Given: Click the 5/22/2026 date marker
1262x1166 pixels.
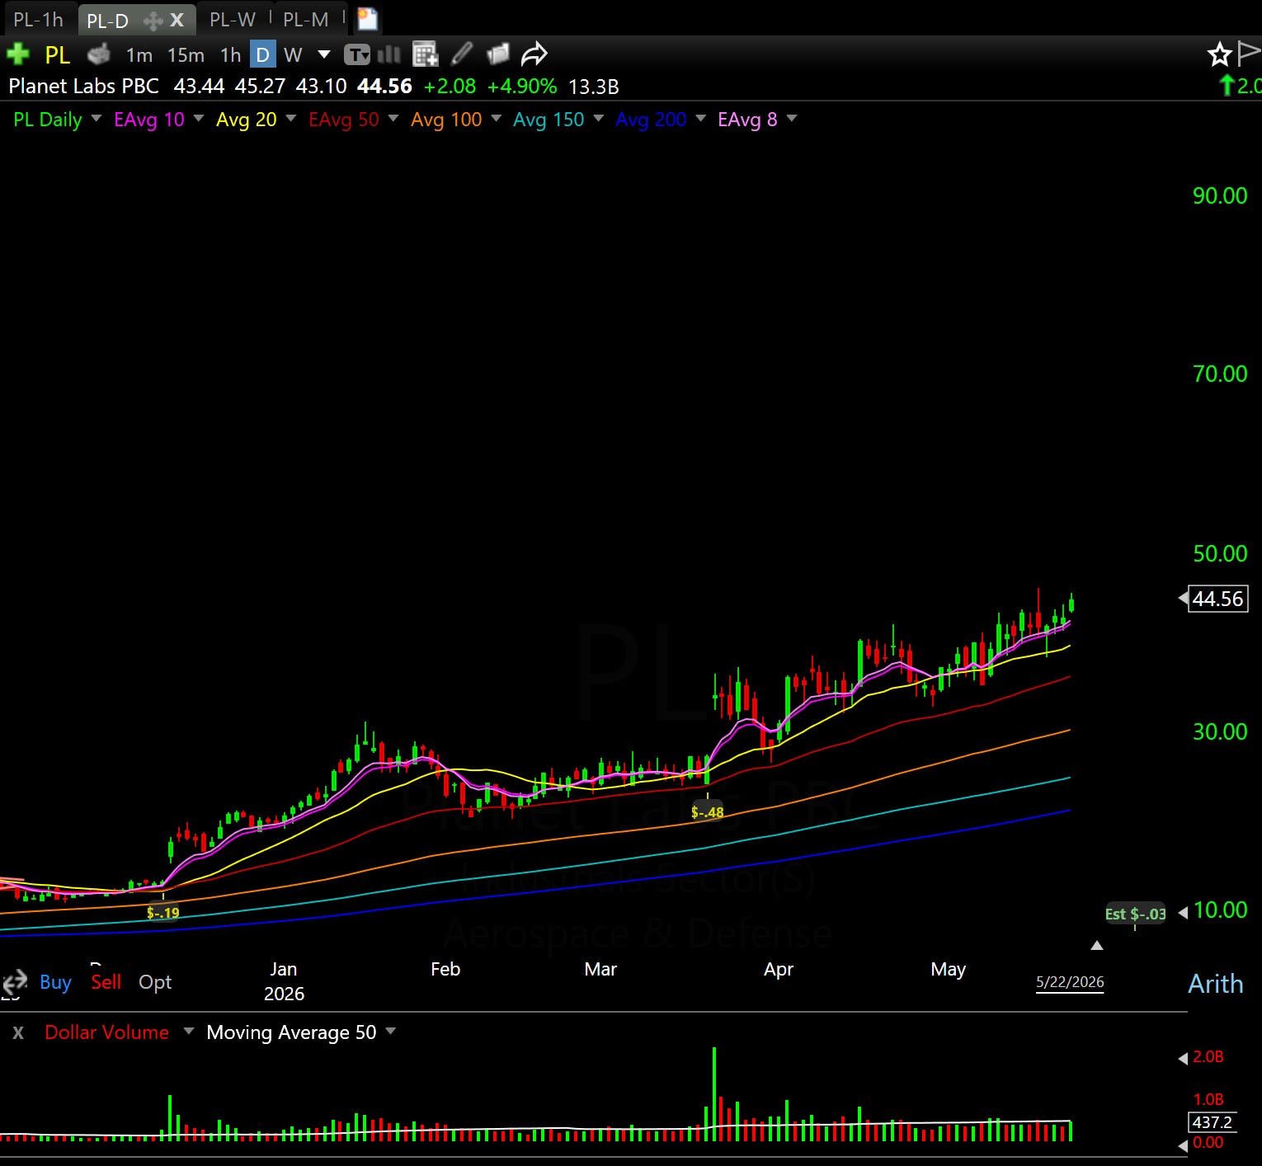Looking at the screenshot, I should point(1070,982).
